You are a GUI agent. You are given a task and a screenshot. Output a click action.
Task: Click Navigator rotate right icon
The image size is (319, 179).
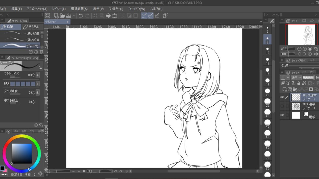click(305, 54)
